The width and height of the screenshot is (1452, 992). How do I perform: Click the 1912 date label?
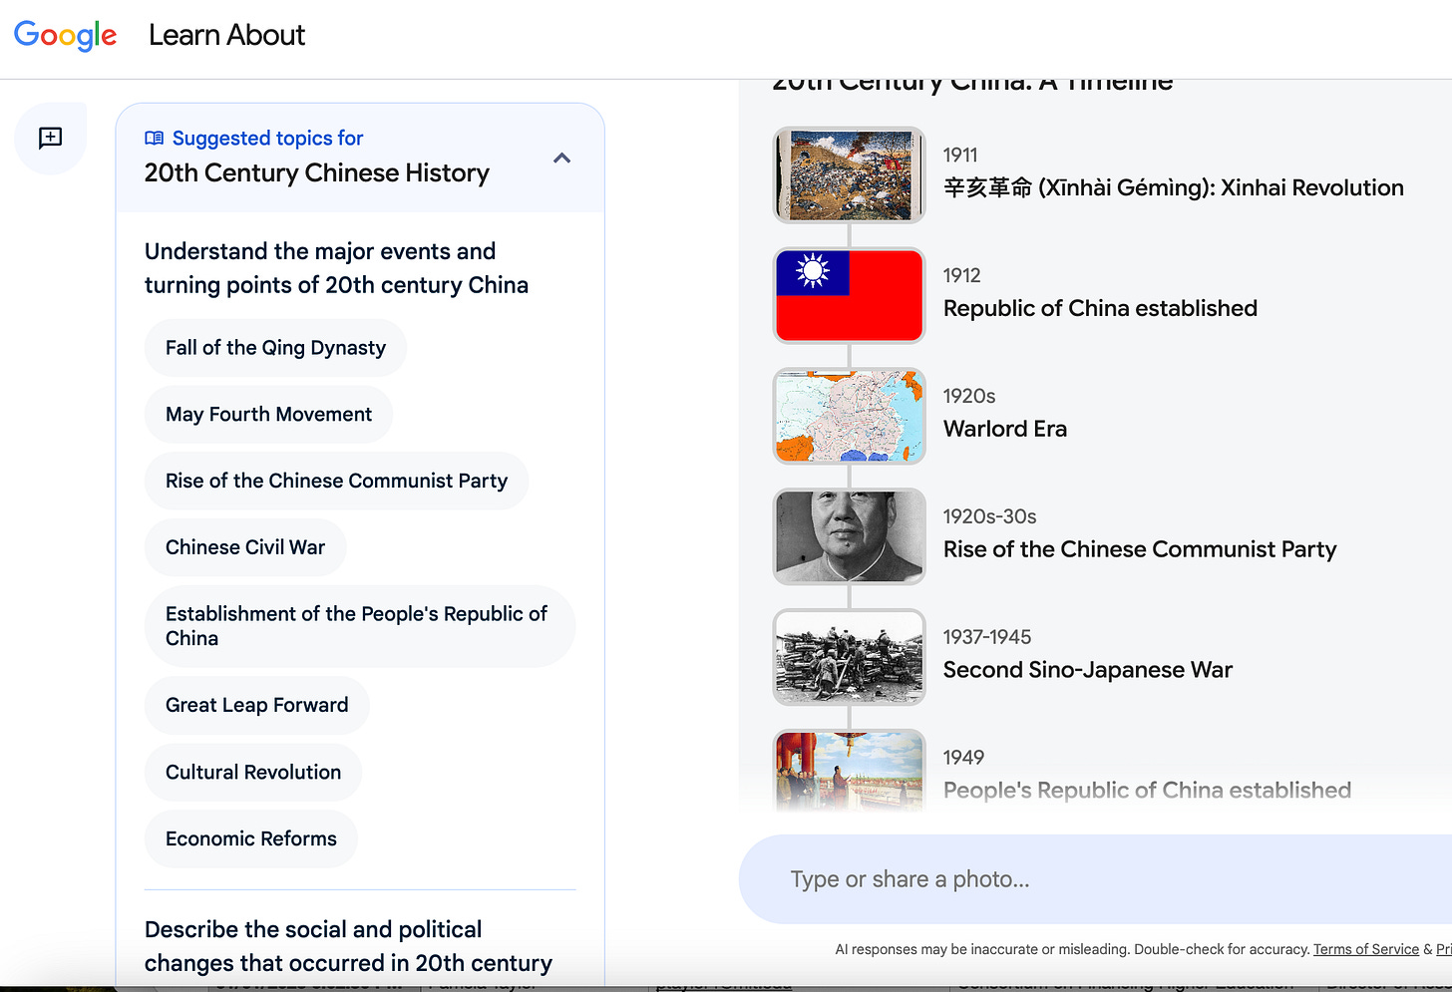pos(961,276)
